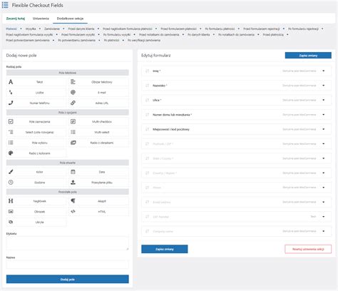Pick the Pole zaznaczenia checkbox field icon
The width and height of the screenshot is (338, 291).
point(11,121)
